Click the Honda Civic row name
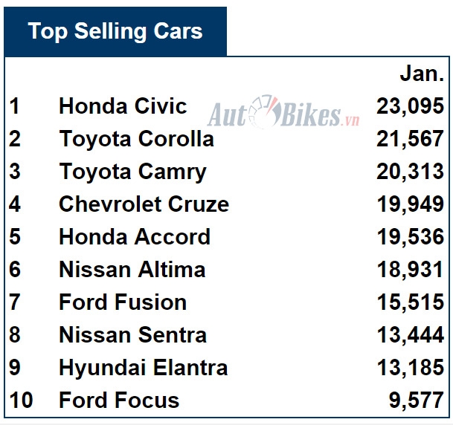The width and height of the screenshot is (453, 425). (123, 106)
